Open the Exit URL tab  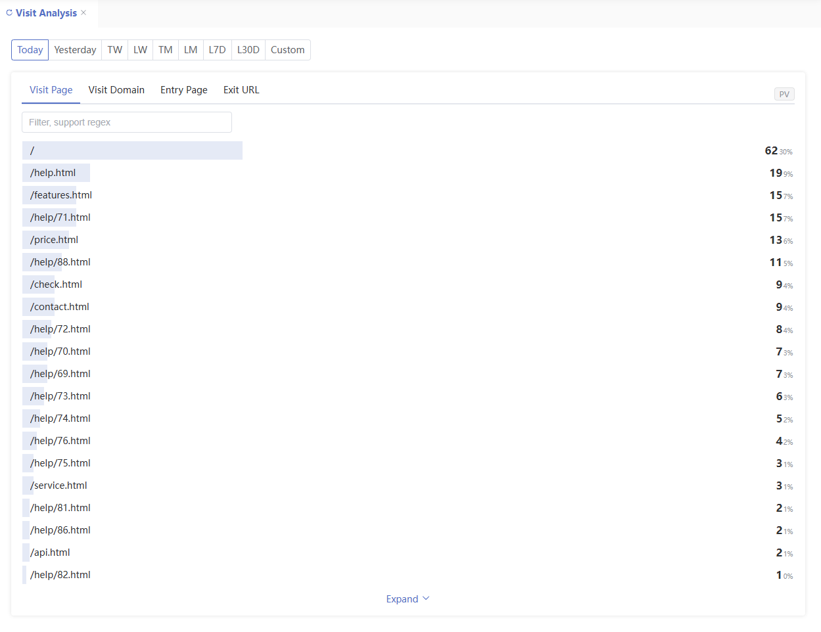241,90
